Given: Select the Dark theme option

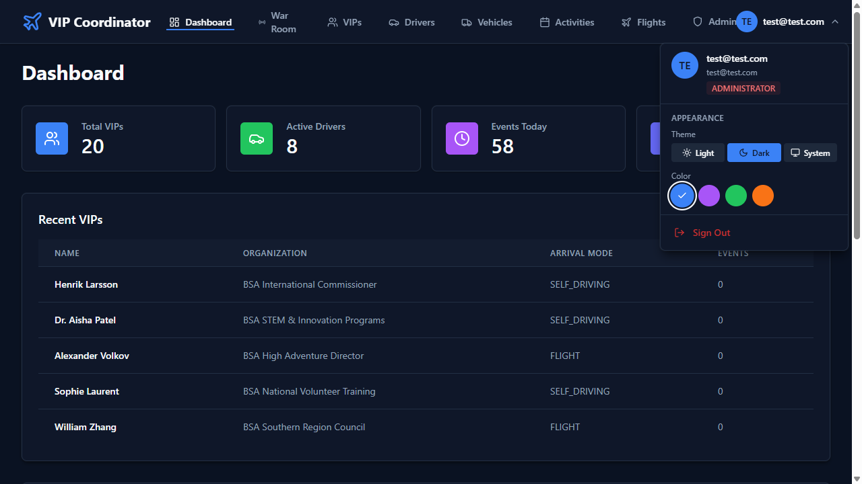Looking at the screenshot, I should [x=754, y=153].
